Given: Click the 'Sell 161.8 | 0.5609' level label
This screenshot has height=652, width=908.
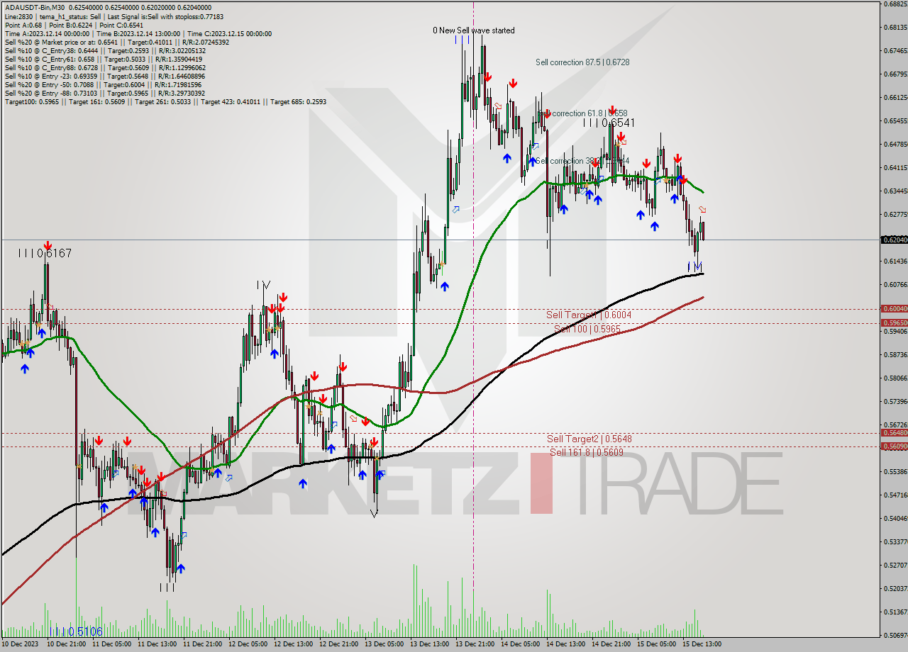Looking at the screenshot, I should coord(587,451).
